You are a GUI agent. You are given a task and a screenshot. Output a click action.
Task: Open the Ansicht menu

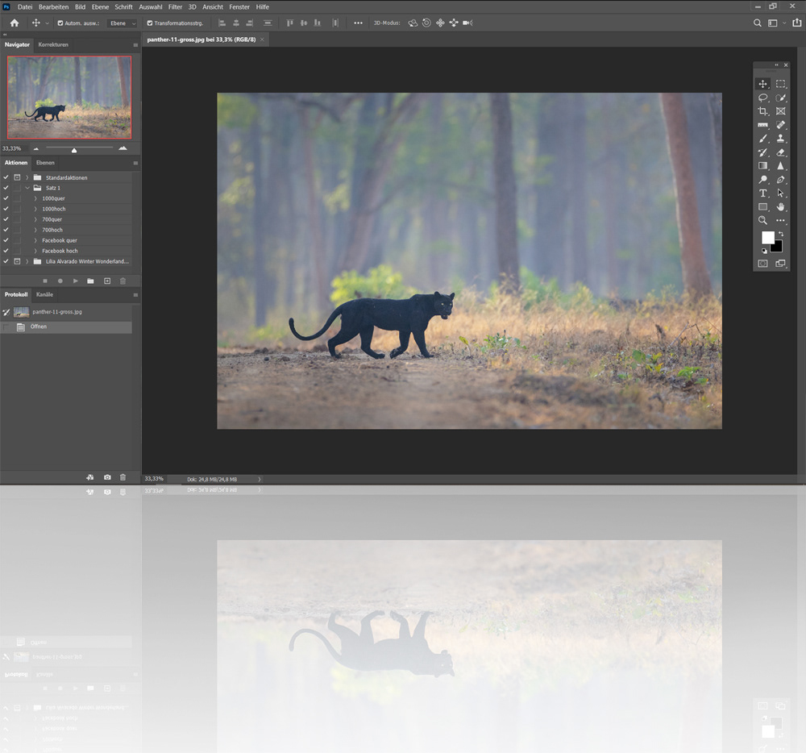213,7
